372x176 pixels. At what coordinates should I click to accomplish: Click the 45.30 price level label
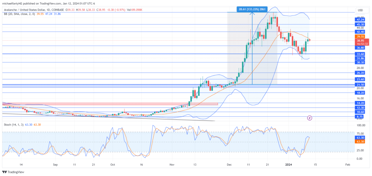pos(360,24)
